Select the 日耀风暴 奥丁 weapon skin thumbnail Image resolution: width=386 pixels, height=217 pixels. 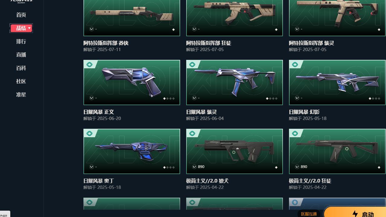coord(132,151)
